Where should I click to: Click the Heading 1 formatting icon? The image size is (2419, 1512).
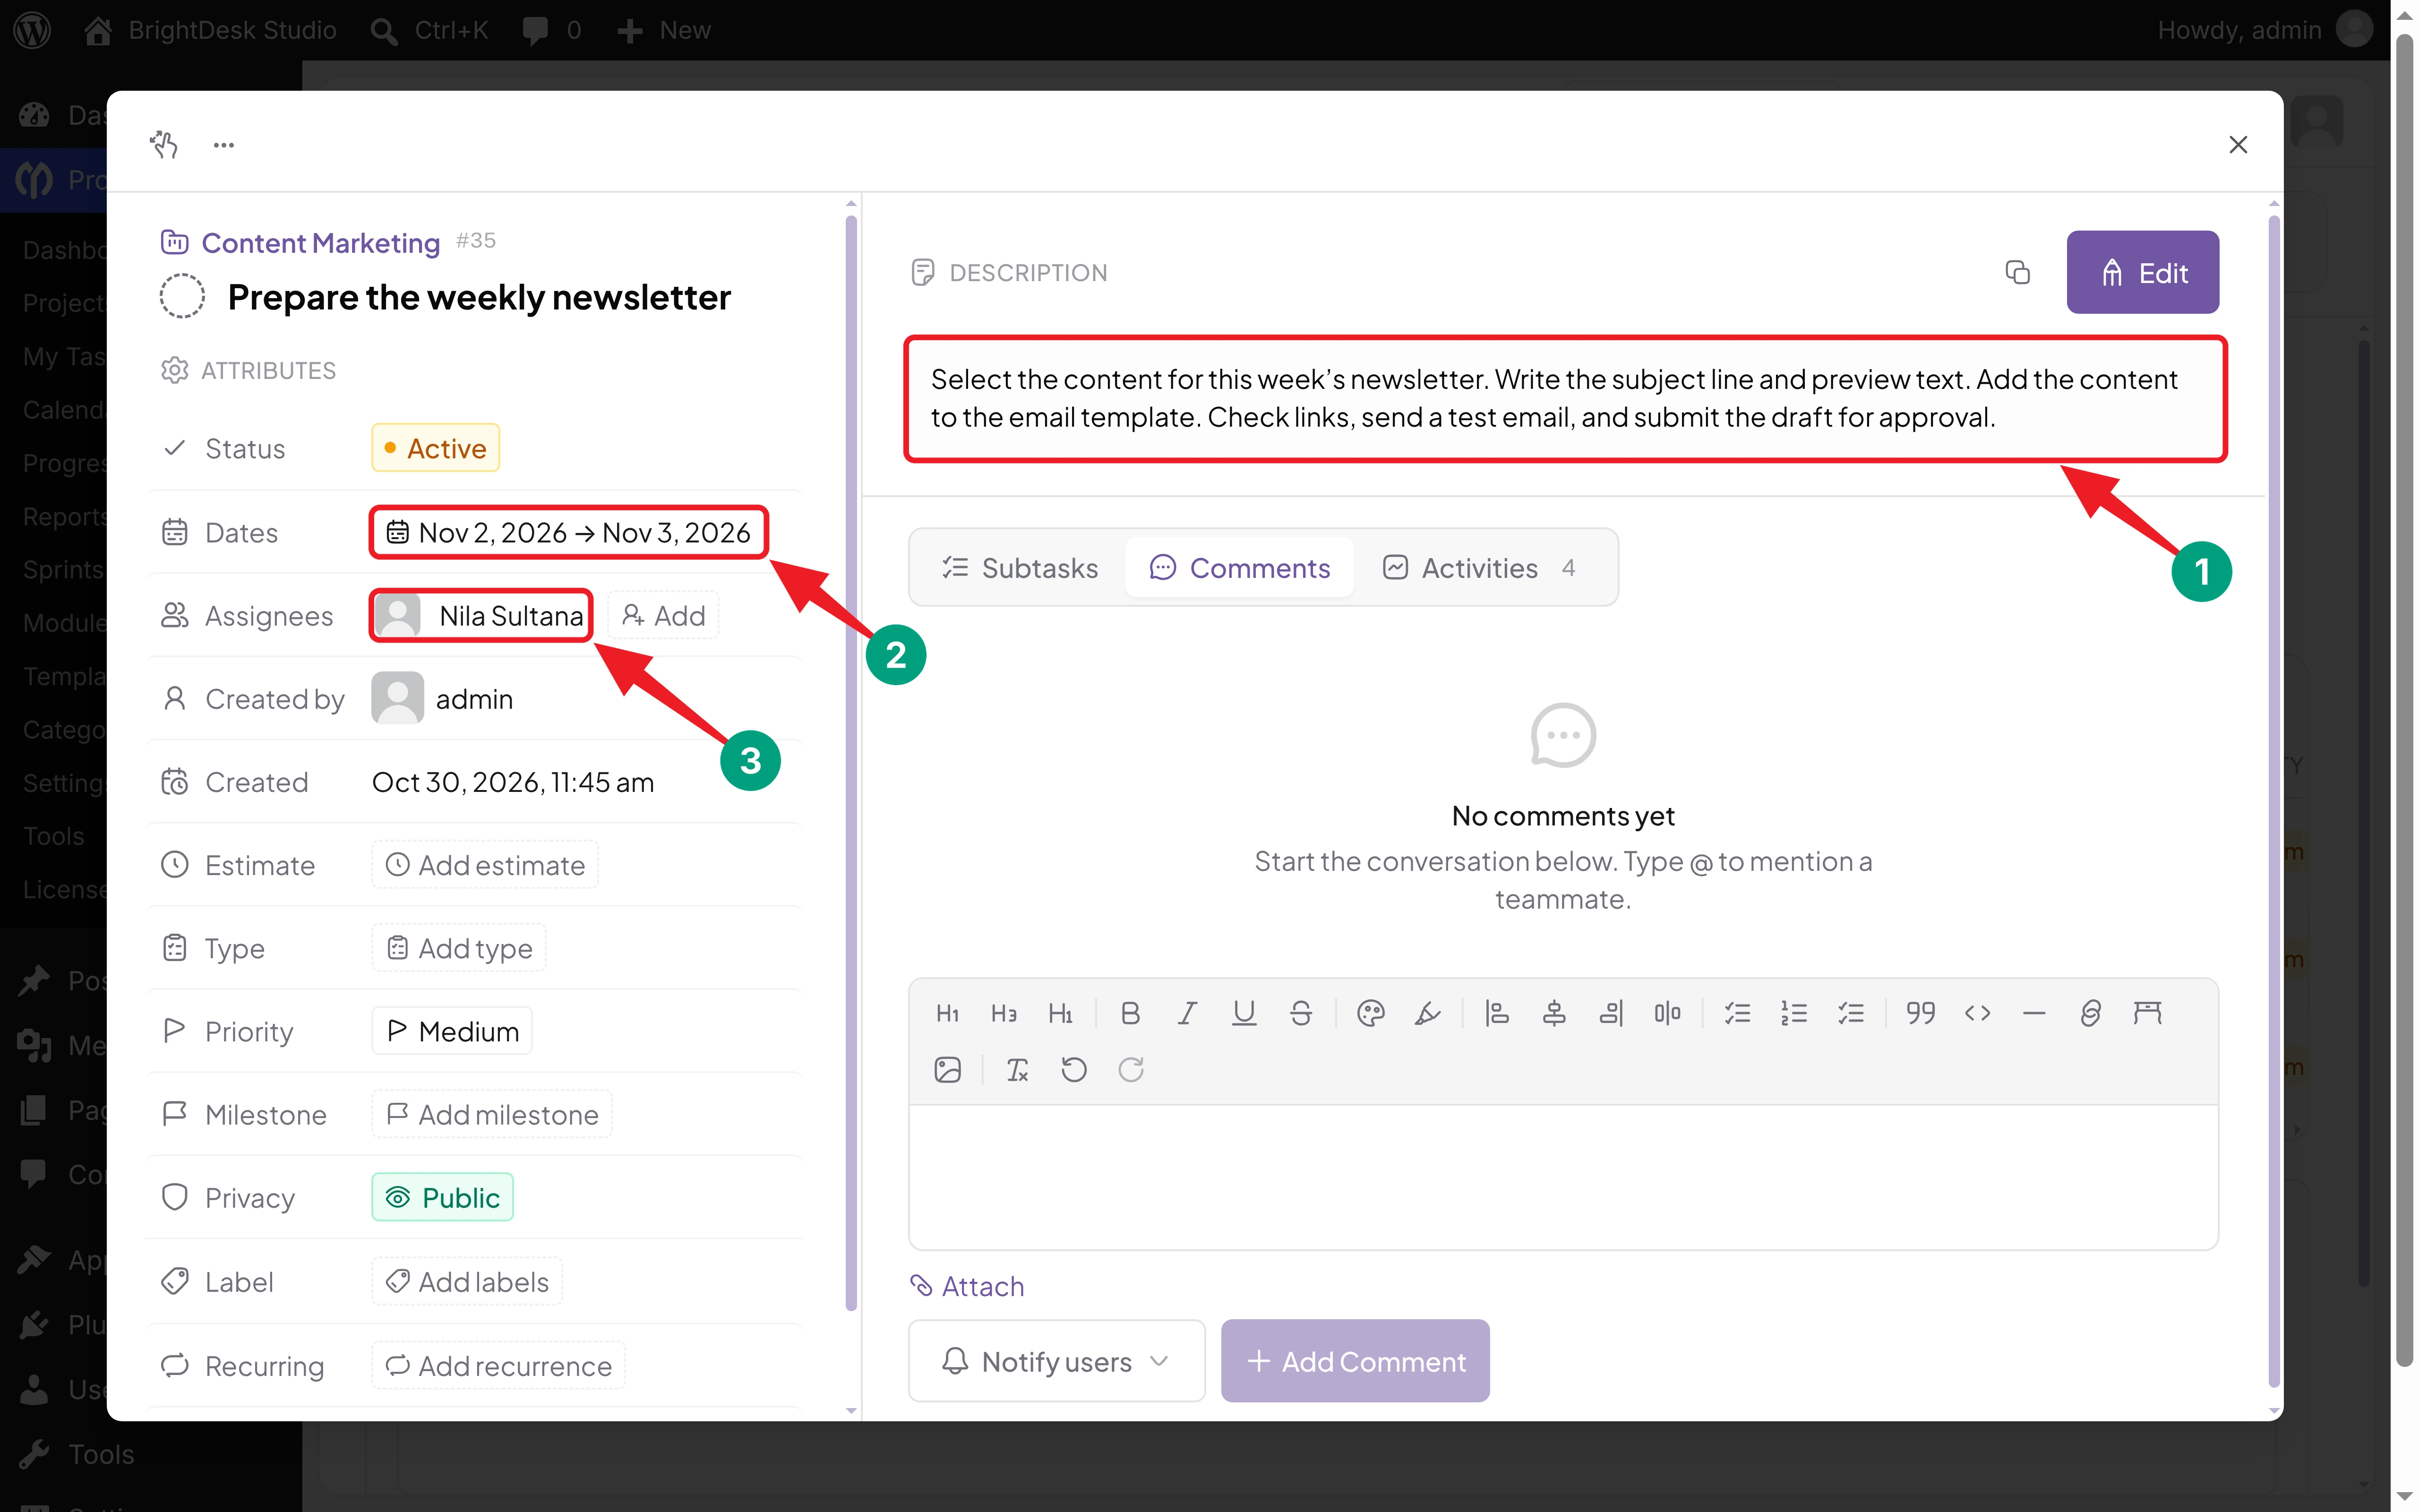pos(948,1013)
